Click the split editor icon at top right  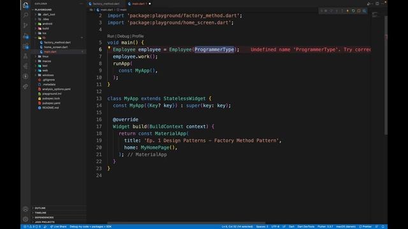[x=377, y=4]
